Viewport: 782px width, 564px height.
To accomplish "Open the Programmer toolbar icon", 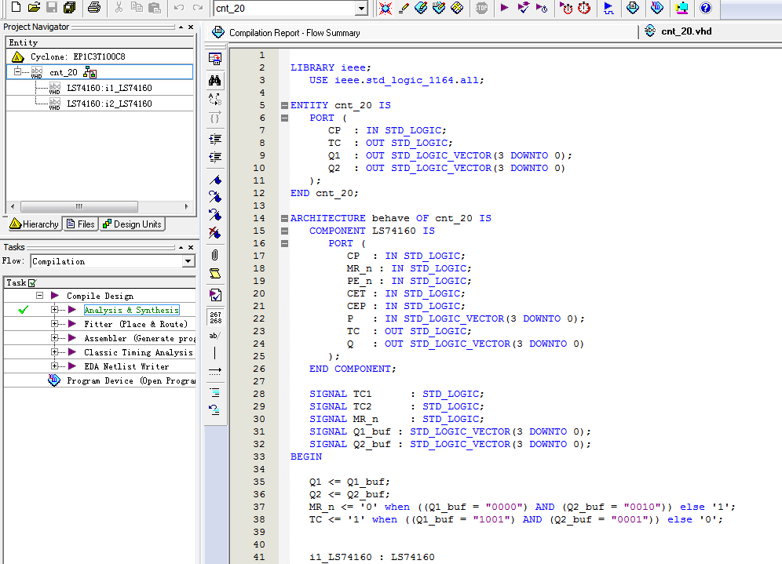I will [657, 8].
